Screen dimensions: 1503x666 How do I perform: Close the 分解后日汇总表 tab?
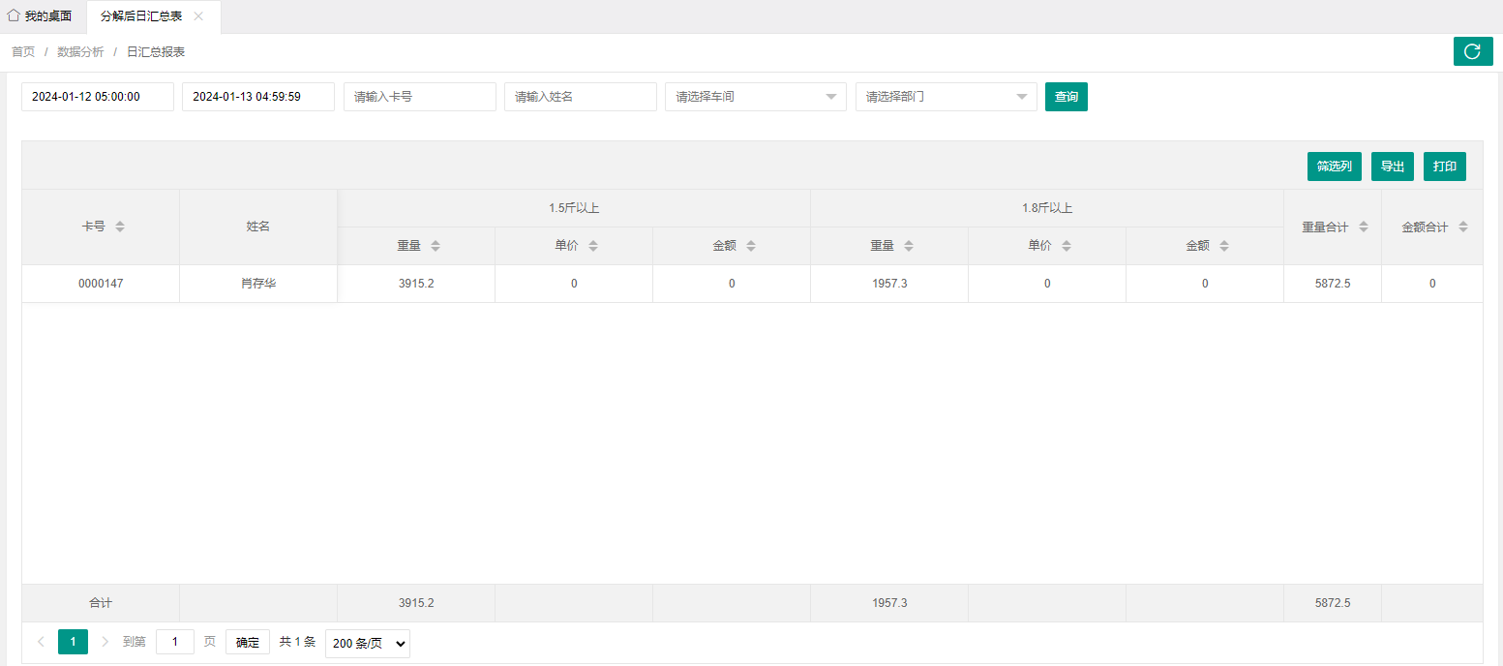[x=198, y=16]
